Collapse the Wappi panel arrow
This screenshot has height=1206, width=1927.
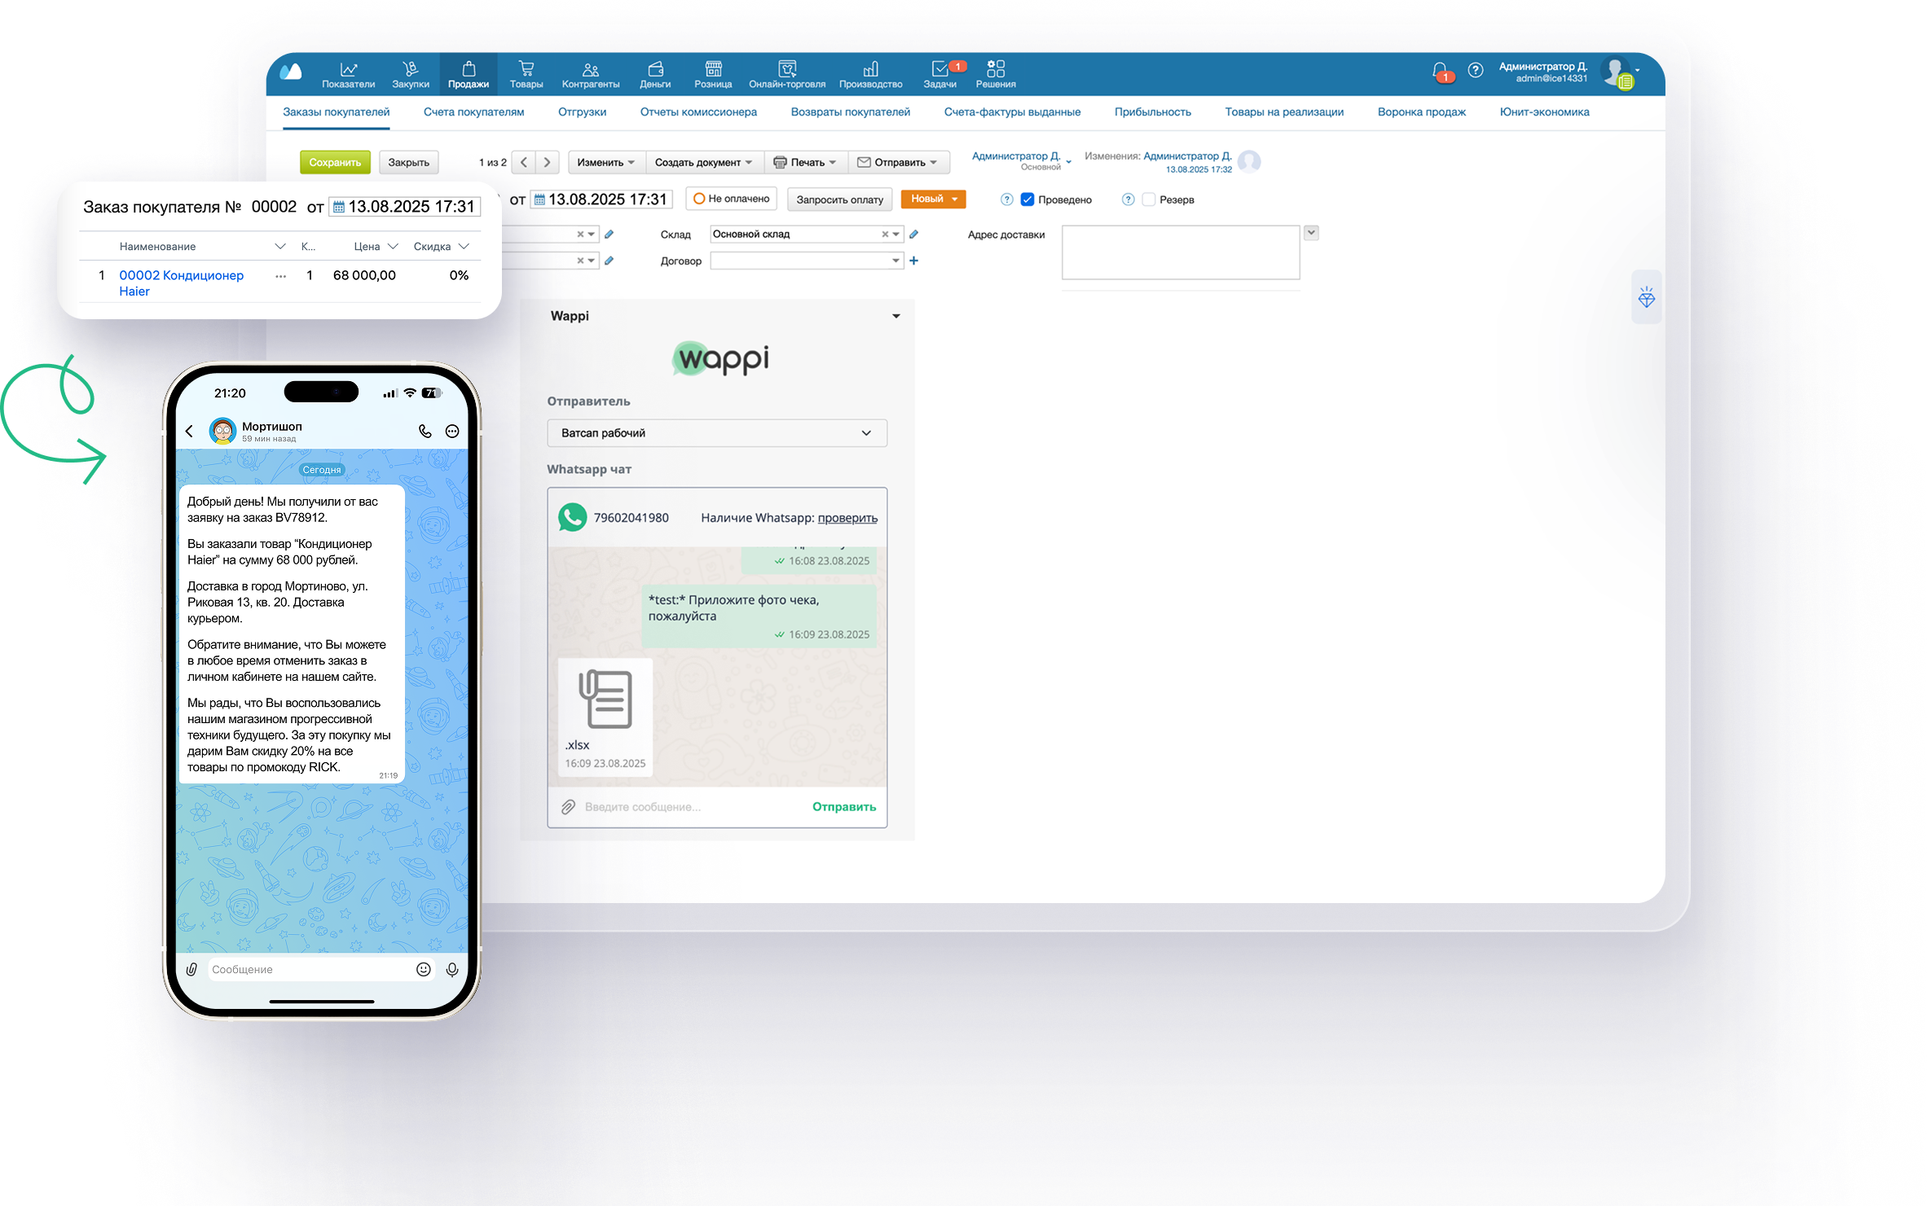click(x=895, y=316)
